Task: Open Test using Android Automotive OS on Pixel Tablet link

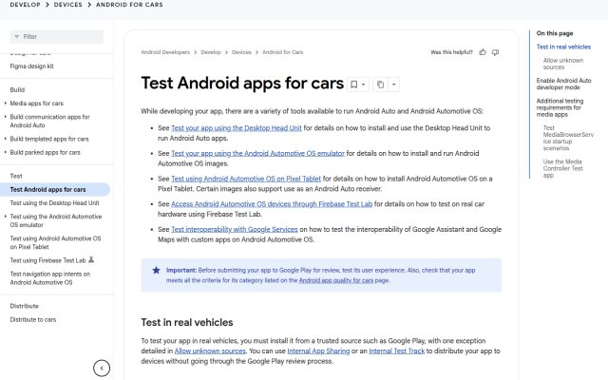Action: point(246,179)
